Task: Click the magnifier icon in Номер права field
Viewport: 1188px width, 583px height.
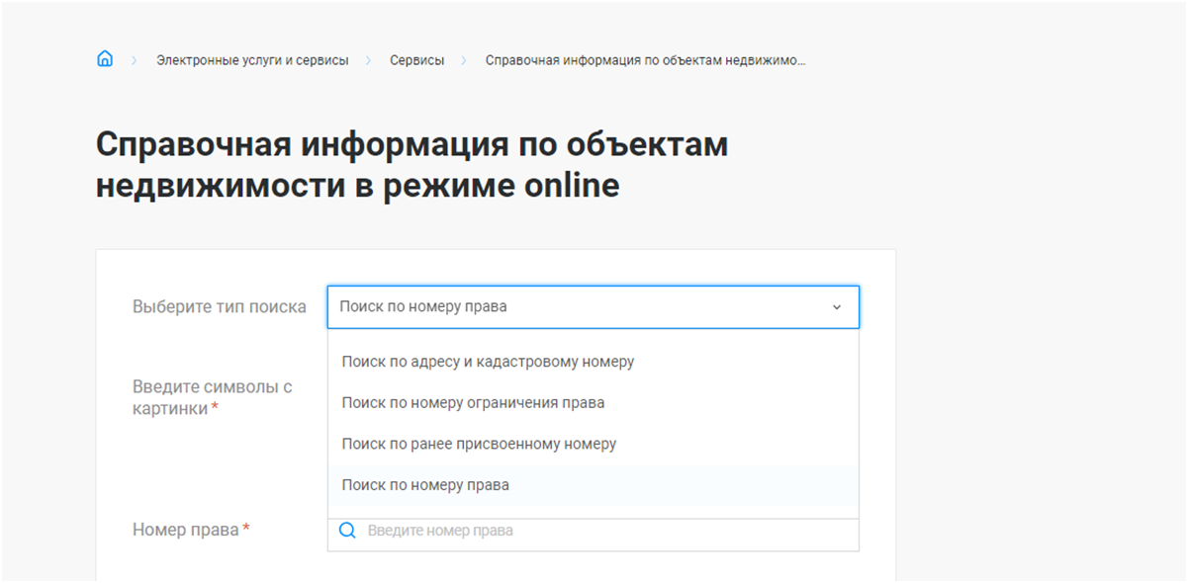Action: tap(347, 531)
